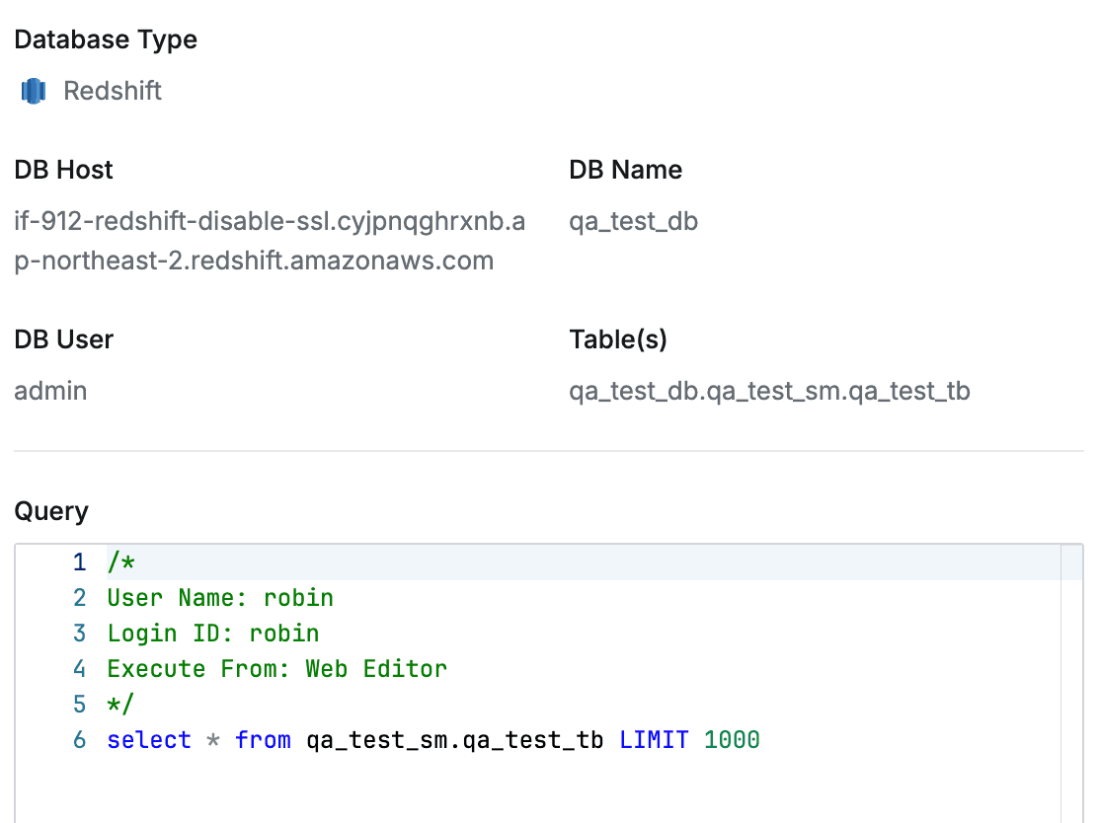
Task: Select the qa_test_db database name
Action: pyautogui.click(x=633, y=221)
